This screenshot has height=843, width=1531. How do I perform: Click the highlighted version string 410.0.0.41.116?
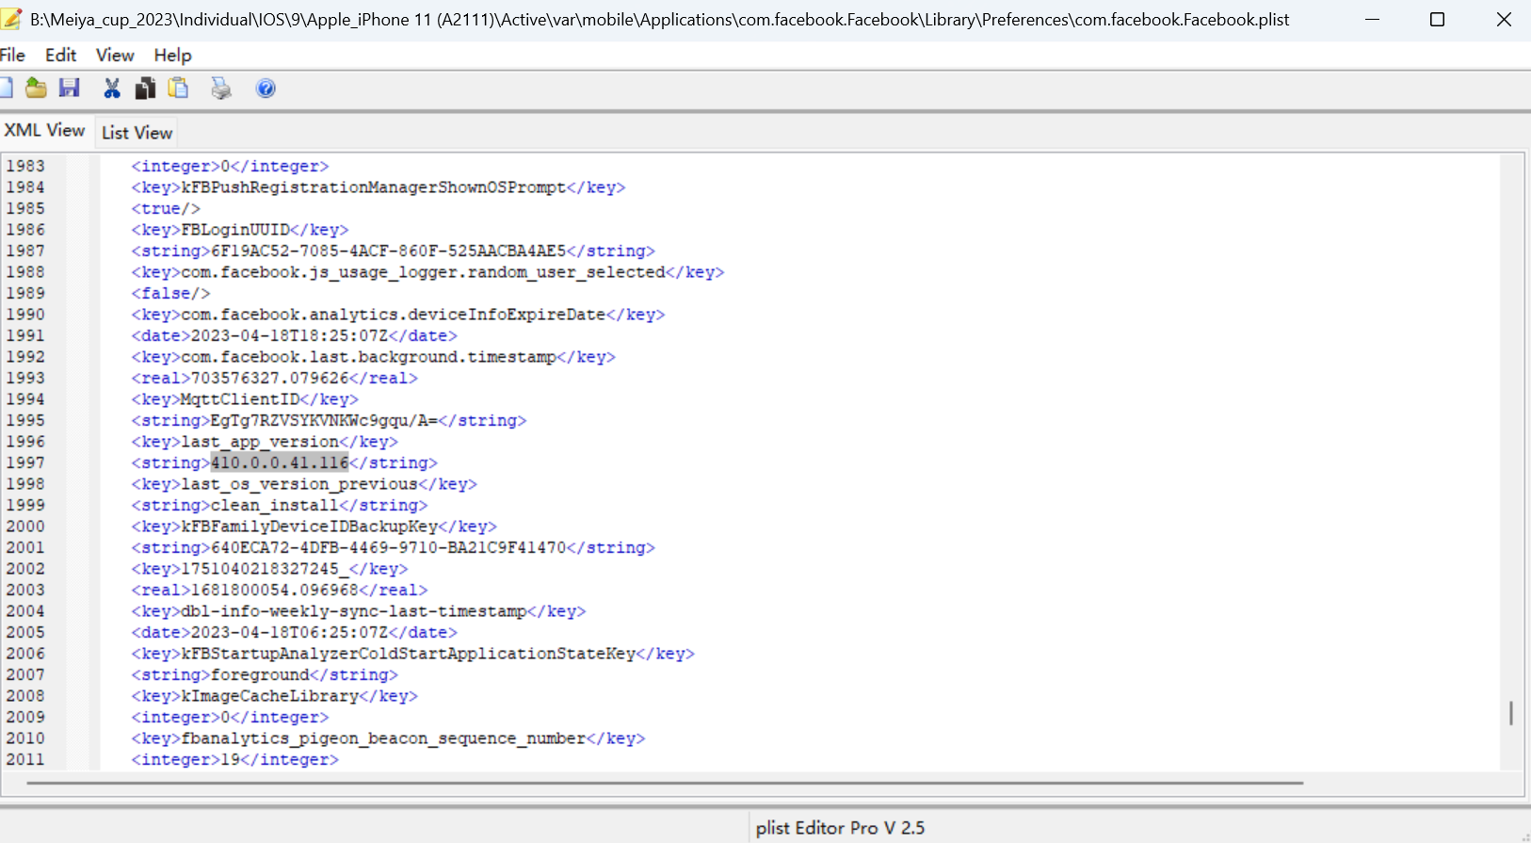point(280,462)
